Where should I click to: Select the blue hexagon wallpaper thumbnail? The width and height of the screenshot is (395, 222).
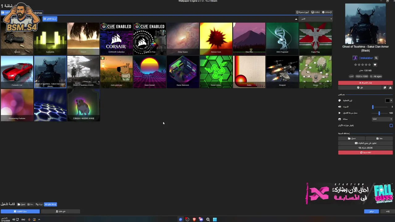pyautogui.click(x=50, y=105)
